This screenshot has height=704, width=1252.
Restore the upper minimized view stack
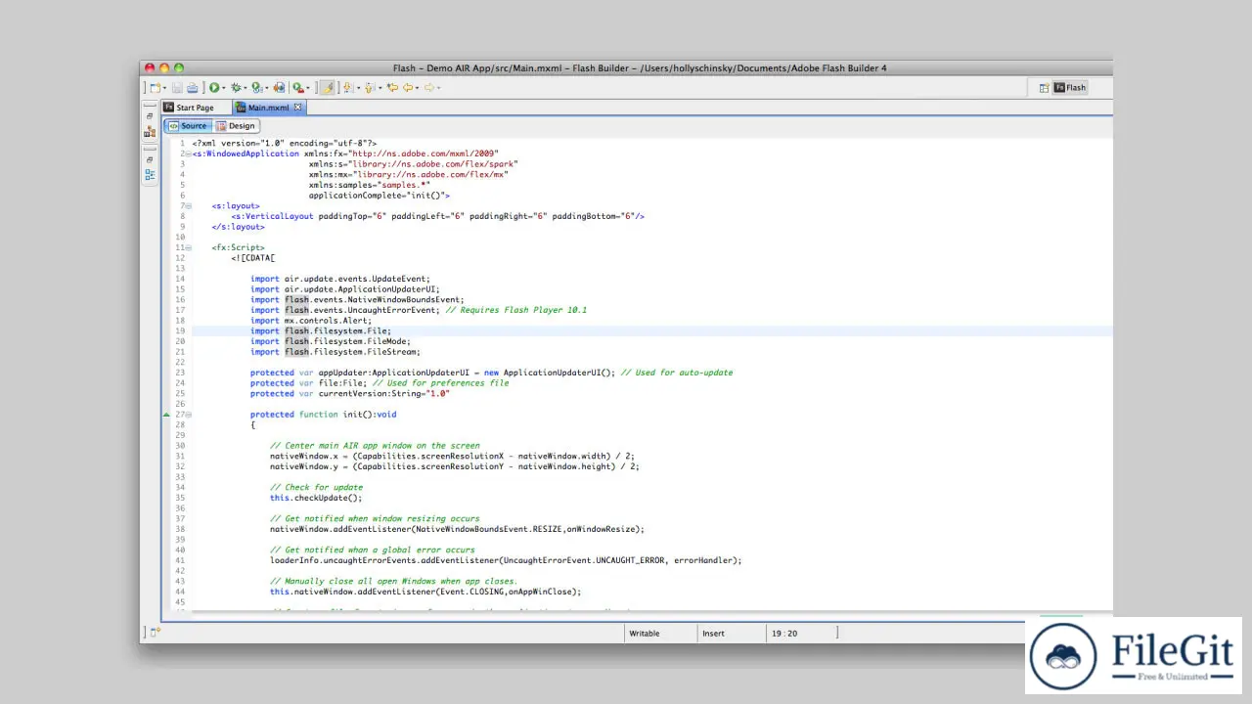(x=150, y=115)
